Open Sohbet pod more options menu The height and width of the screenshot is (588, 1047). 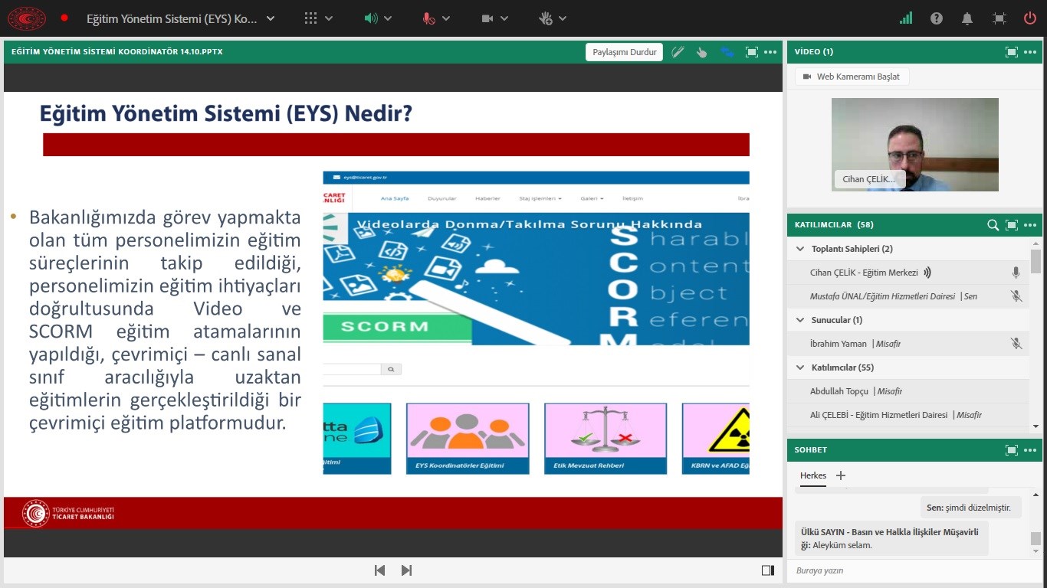[x=1030, y=450]
